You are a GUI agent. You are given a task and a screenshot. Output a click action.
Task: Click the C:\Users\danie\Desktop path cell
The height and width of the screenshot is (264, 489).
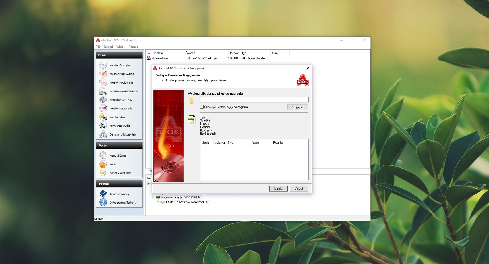(202, 58)
